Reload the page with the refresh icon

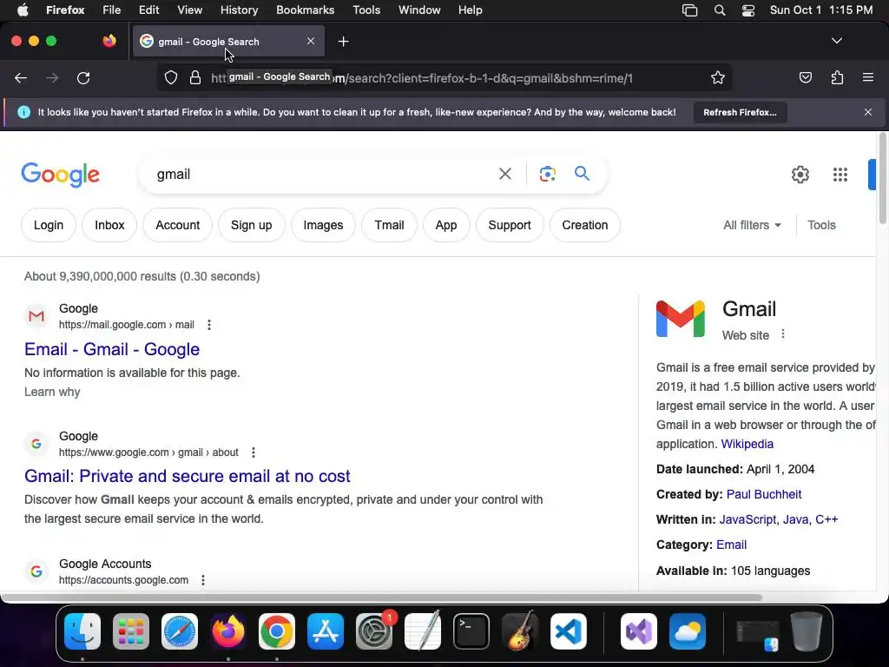(x=83, y=77)
